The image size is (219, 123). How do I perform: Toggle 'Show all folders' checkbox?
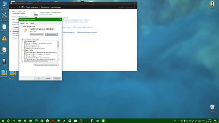25,45
